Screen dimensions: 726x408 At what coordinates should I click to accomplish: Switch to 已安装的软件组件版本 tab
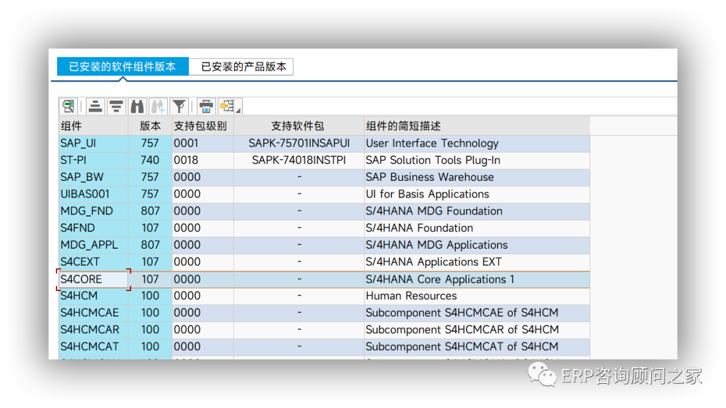point(123,67)
